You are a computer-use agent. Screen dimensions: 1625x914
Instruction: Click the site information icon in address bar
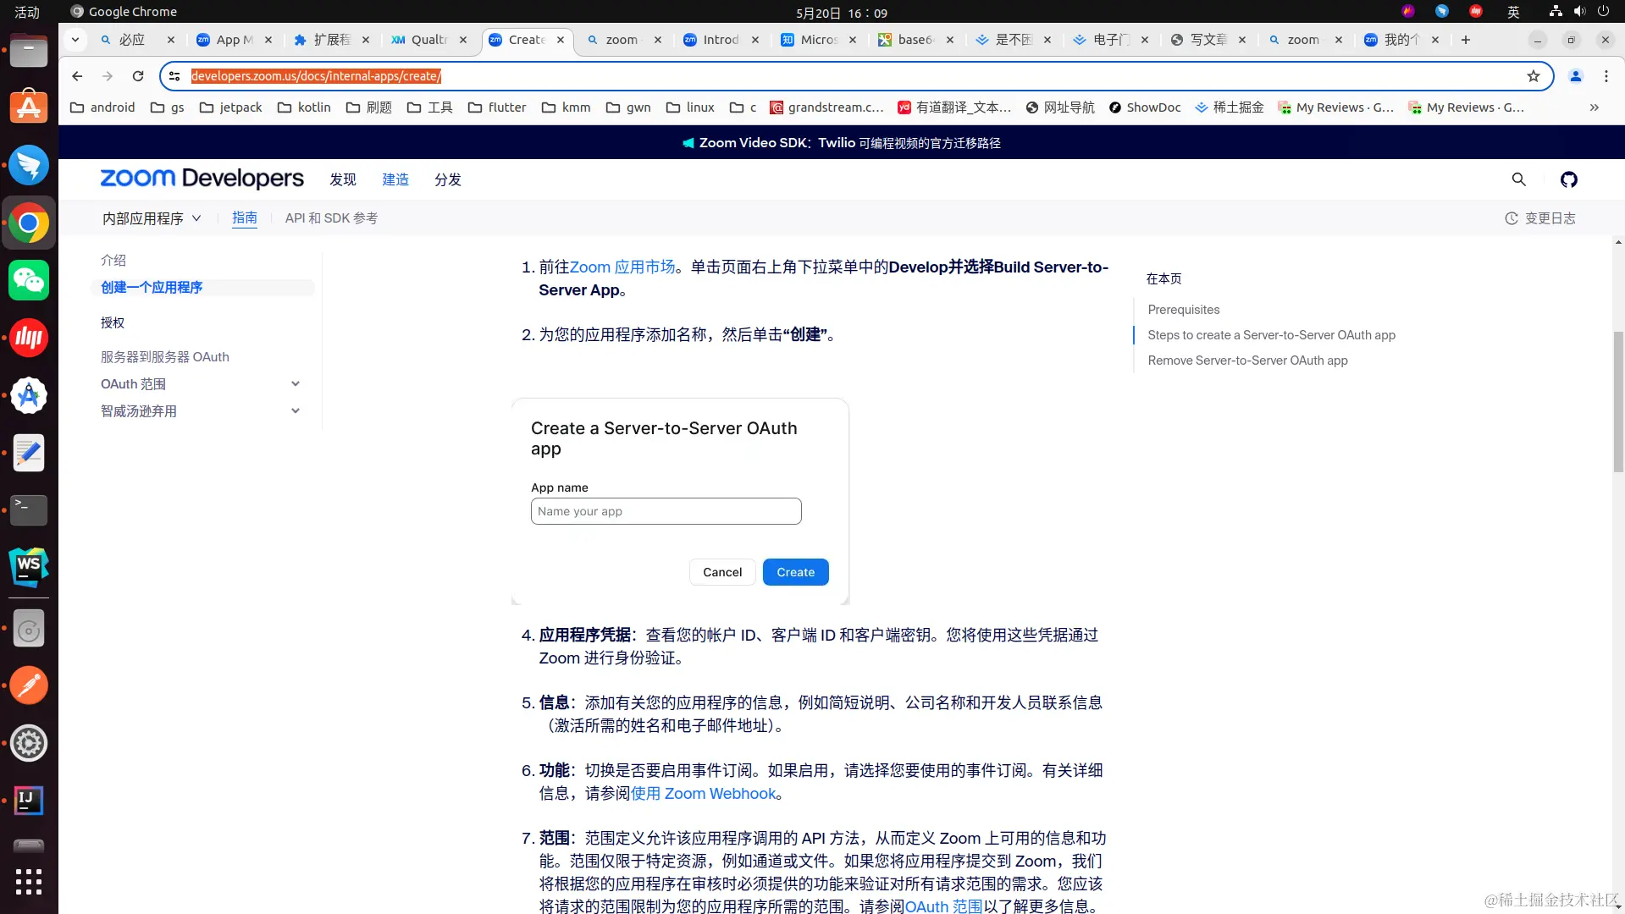click(174, 76)
